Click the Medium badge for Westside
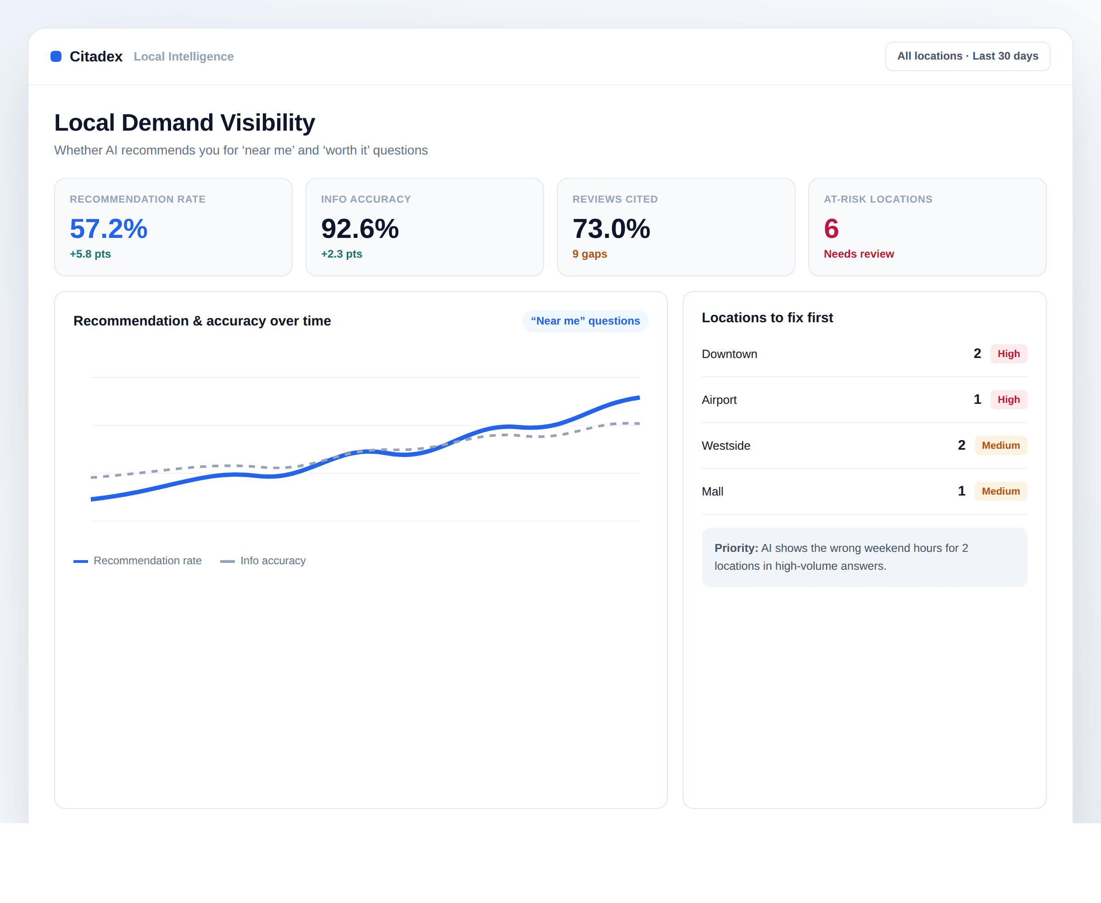This screenshot has width=1101, height=903. [x=1001, y=445]
